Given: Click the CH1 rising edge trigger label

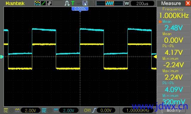Looking at the screenshot, I should pos(90,110).
